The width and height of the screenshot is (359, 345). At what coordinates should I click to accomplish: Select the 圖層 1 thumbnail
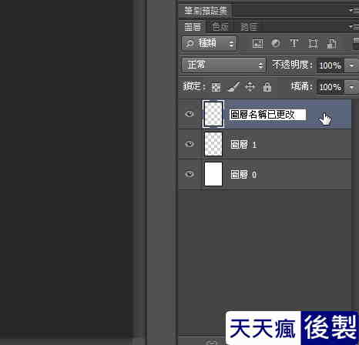click(x=213, y=144)
